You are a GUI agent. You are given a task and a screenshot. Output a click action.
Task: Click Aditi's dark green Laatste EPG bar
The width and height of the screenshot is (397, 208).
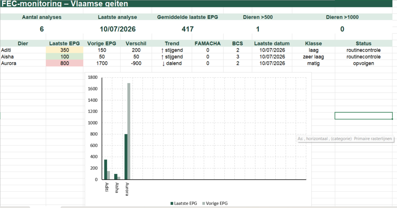105,170
